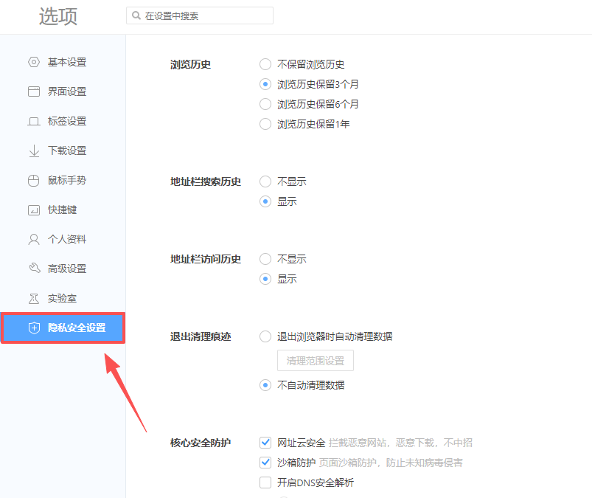Click the tab settings icon
This screenshot has height=498, width=592.
[34, 121]
